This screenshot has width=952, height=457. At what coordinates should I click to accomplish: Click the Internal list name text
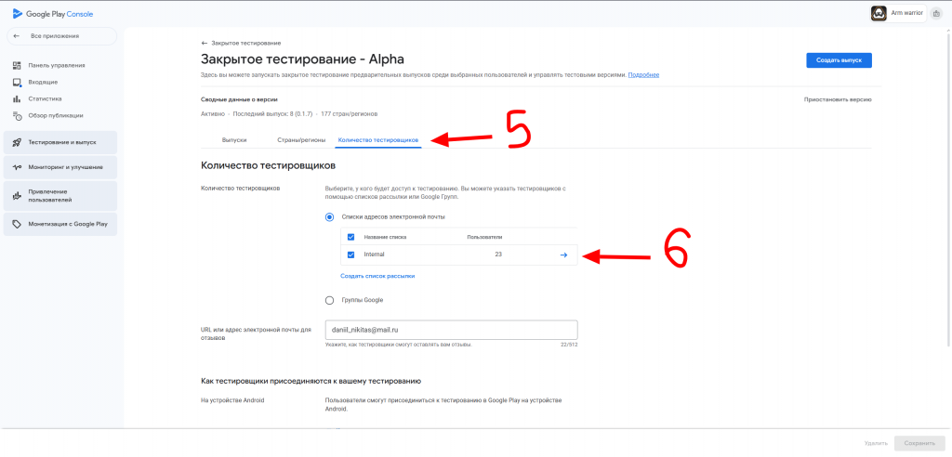375,255
